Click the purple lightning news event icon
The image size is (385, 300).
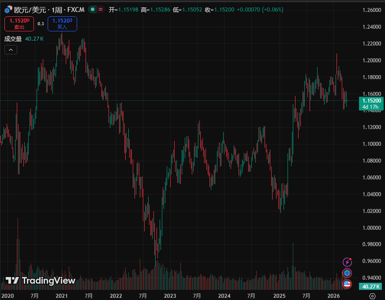[x=347, y=262]
